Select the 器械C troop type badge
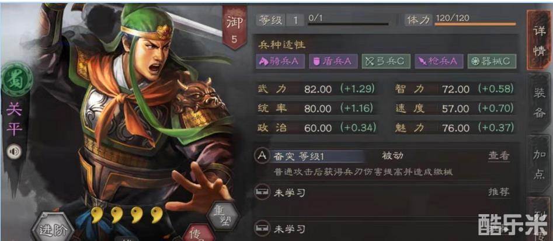The image size is (553, 241). click(492, 61)
